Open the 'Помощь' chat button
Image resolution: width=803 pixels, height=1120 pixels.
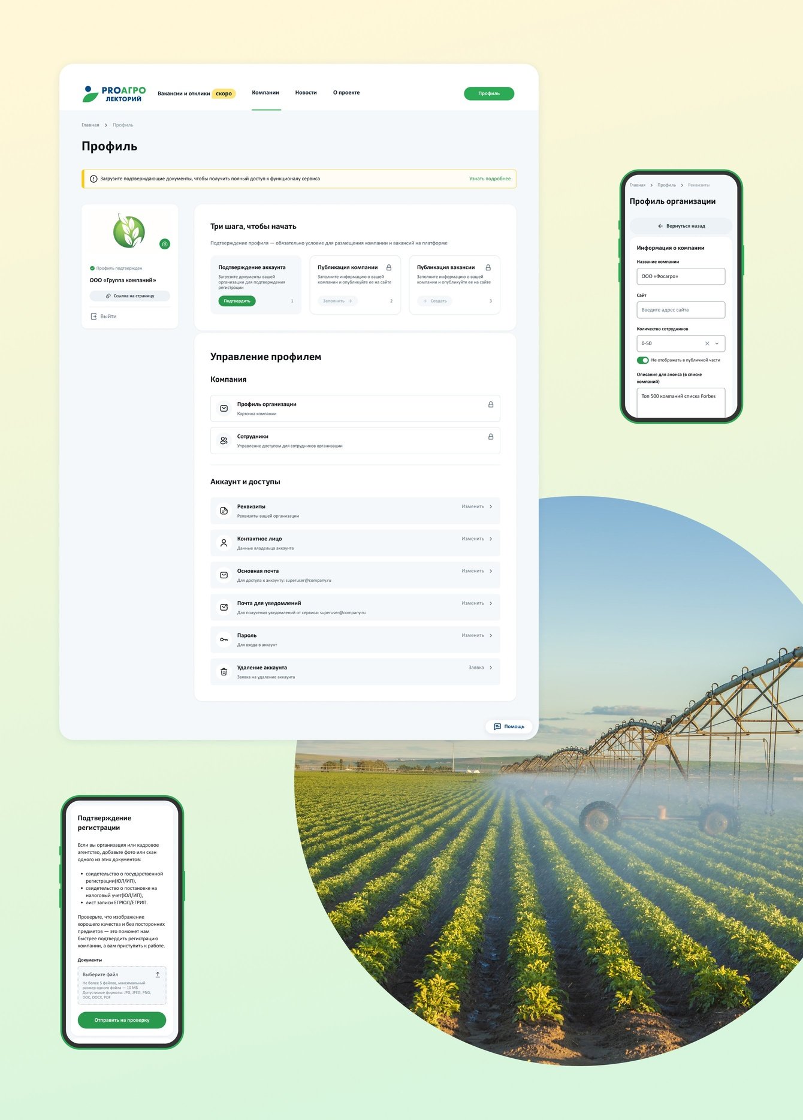click(x=509, y=727)
